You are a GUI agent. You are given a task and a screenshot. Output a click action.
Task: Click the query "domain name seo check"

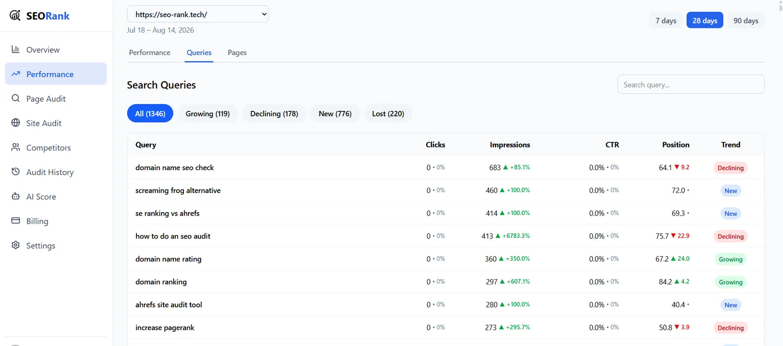tap(175, 168)
